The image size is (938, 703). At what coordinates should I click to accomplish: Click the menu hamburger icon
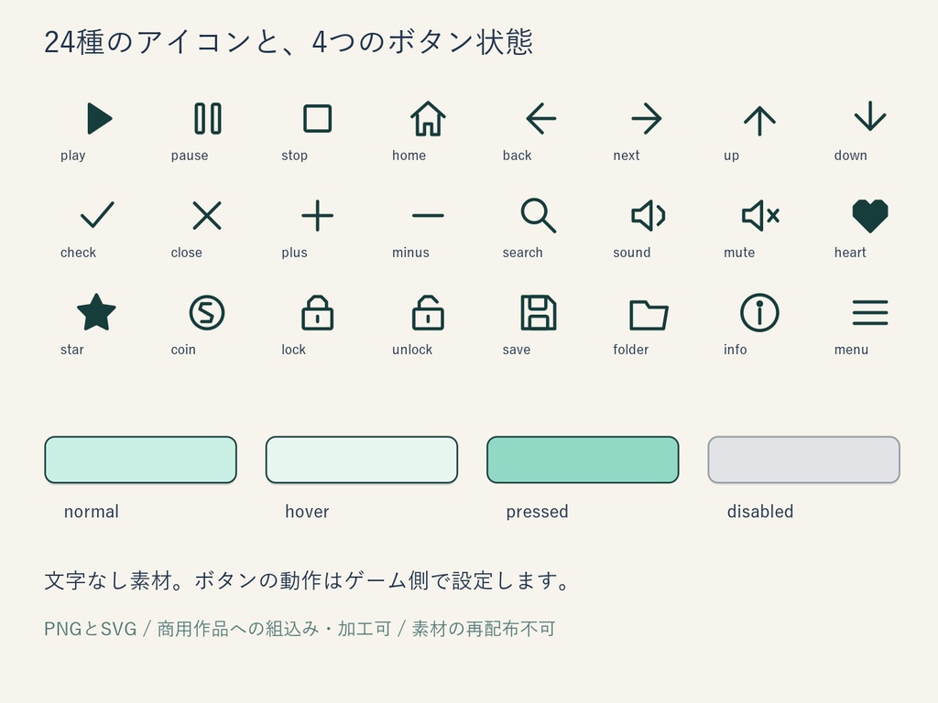870,313
